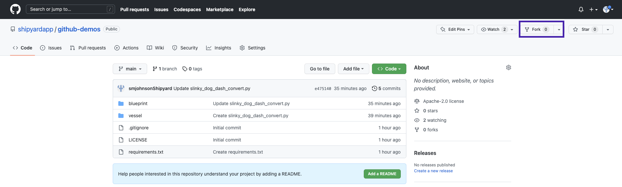Viewport: 622px width, 187px height.
Task: Switch to the Insights tab
Action: (x=219, y=48)
